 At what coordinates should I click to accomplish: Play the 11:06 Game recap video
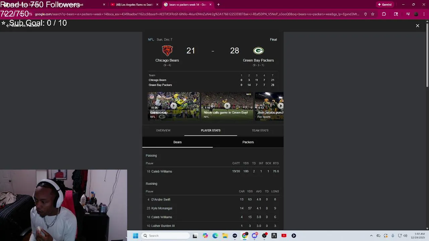[x=174, y=106]
